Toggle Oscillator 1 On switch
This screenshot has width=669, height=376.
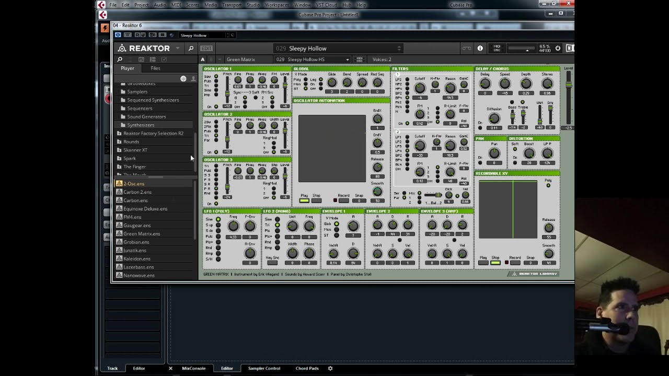216,107
